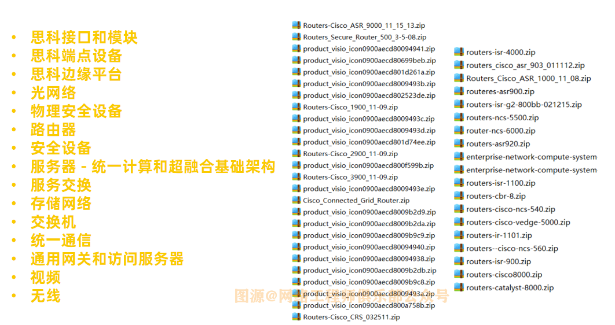
Task: Select bullet text 路由器
Action: (x=53, y=130)
